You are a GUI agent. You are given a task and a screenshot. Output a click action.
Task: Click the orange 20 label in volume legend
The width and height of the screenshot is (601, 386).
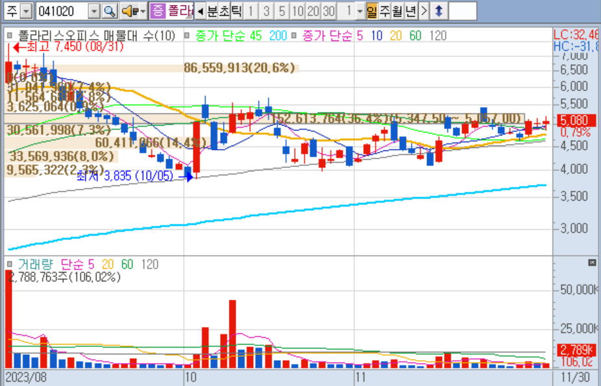click(x=108, y=264)
